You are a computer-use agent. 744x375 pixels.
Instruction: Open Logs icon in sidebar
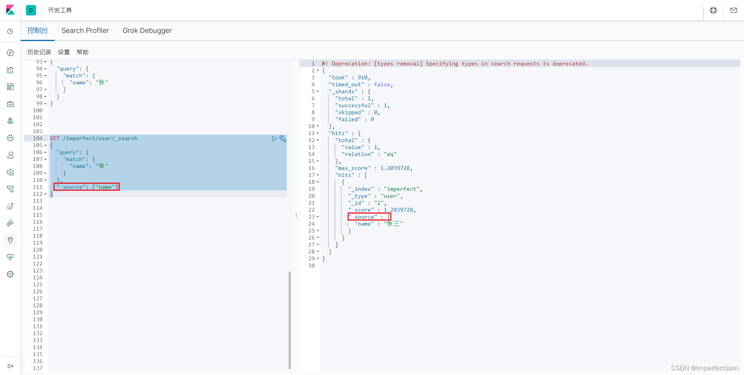coord(10,172)
